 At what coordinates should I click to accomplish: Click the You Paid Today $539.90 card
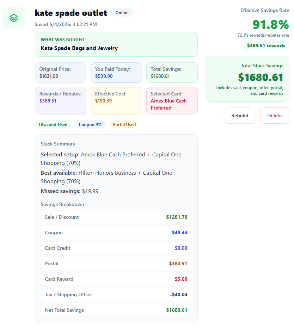click(116, 73)
